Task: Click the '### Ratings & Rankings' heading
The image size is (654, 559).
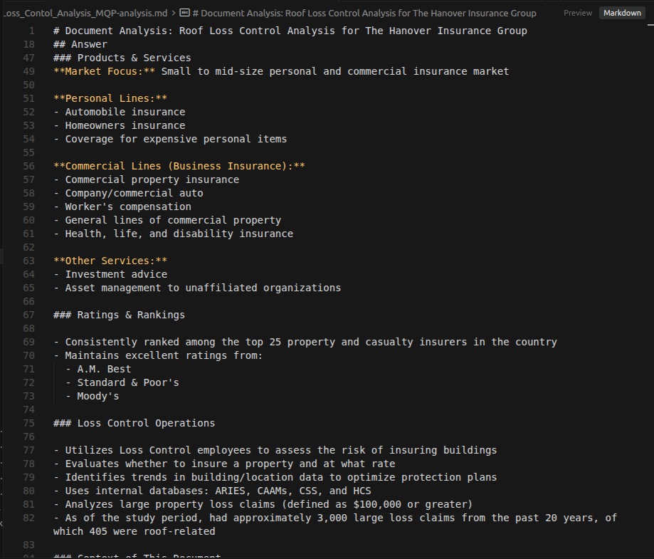Action: pyautogui.click(x=120, y=315)
